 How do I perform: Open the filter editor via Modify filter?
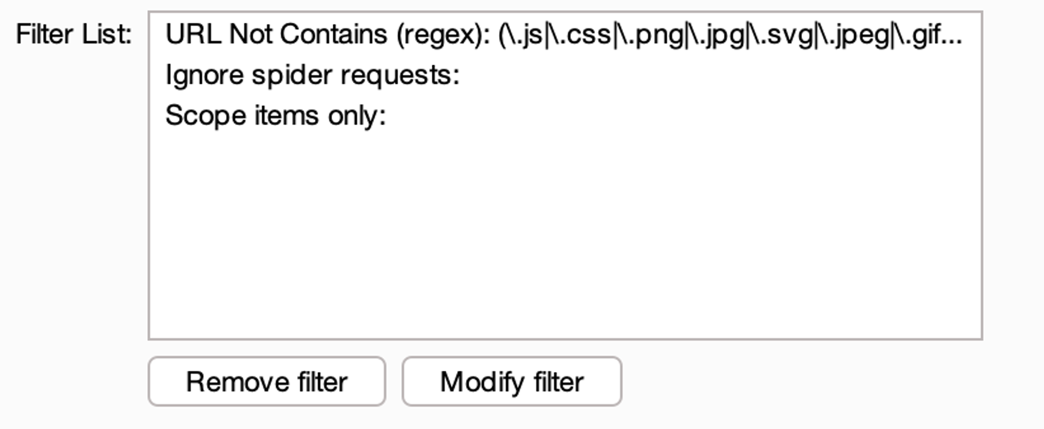click(x=512, y=381)
